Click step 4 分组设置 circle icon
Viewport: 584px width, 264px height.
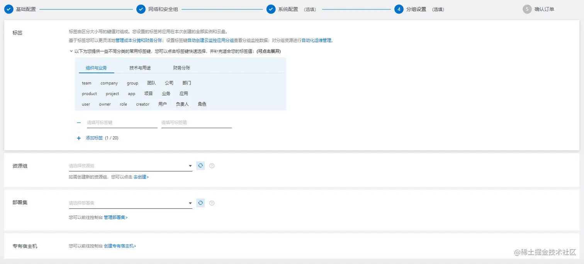click(x=399, y=9)
